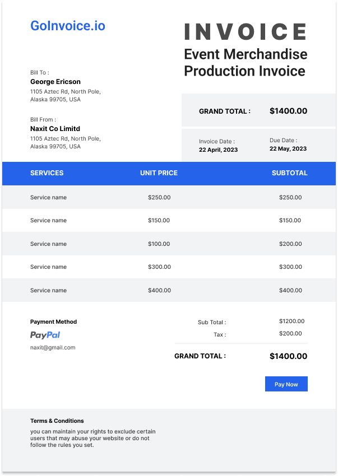Screen dimensions: 338x476
Task: Select the $300.00 unit price cell
Action: [x=159, y=267]
